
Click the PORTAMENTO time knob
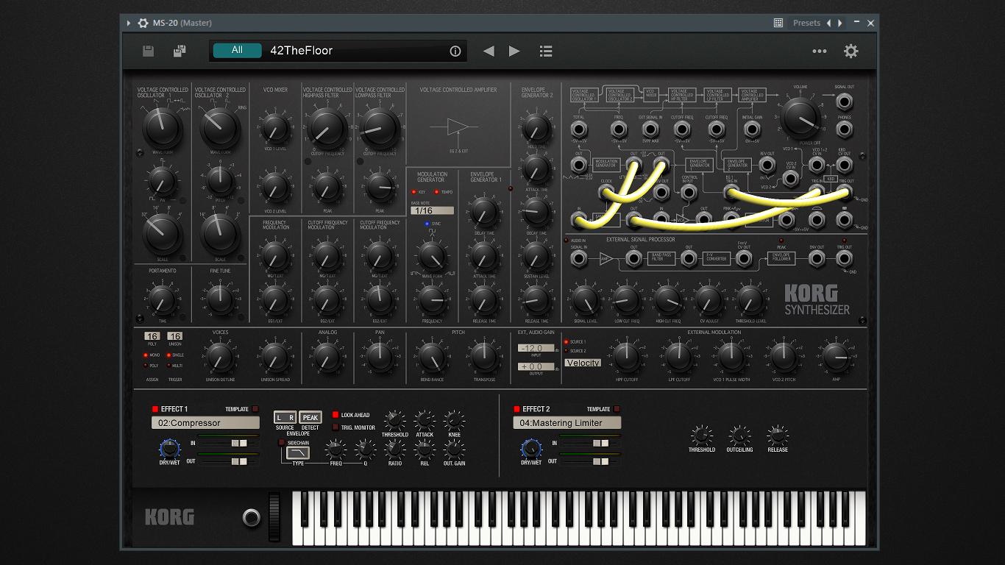tap(162, 299)
